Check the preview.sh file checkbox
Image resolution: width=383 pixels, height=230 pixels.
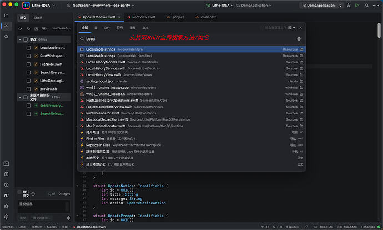pyautogui.click(x=28, y=89)
